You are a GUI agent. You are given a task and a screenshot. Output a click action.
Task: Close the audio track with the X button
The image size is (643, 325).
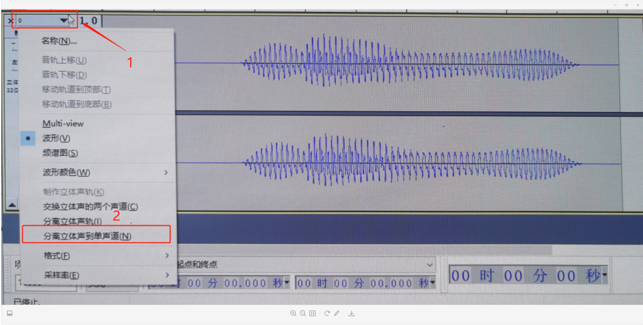pos(10,21)
